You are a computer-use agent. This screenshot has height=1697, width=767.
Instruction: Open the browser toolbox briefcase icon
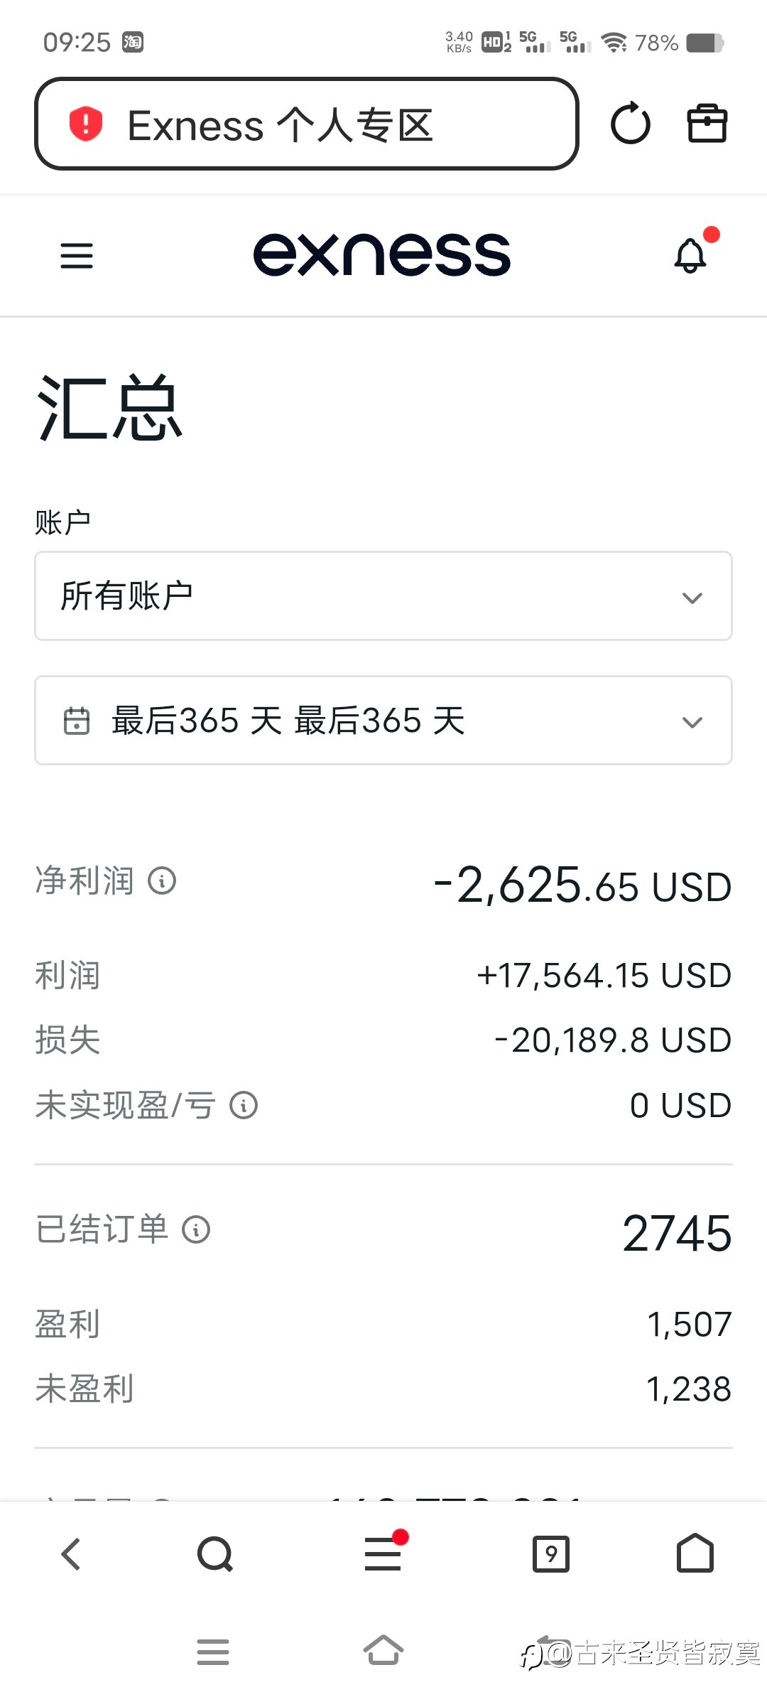click(707, 124)
